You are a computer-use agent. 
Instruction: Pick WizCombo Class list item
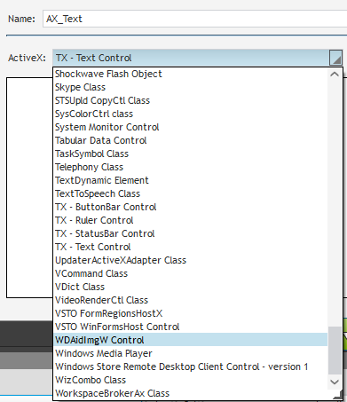coord(191,380)
